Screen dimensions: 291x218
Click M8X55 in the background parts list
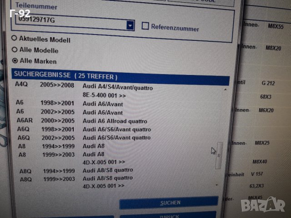[x=276, y=26]
